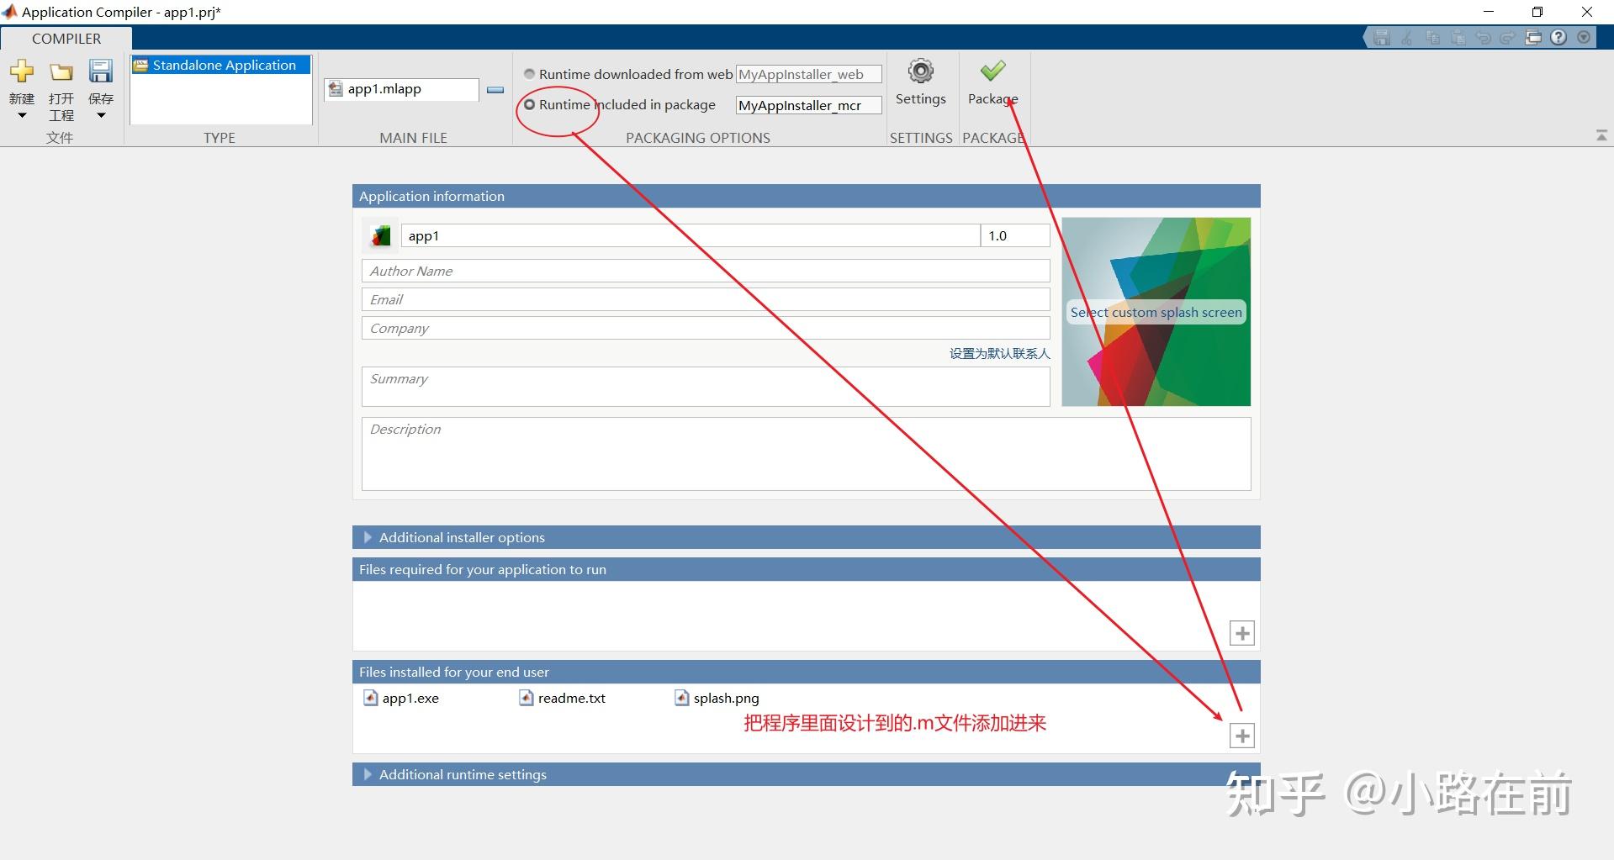Edit the app1 application name field
Image resolution: width=1614 pixels, height=860 pixels.
(691, 236)
